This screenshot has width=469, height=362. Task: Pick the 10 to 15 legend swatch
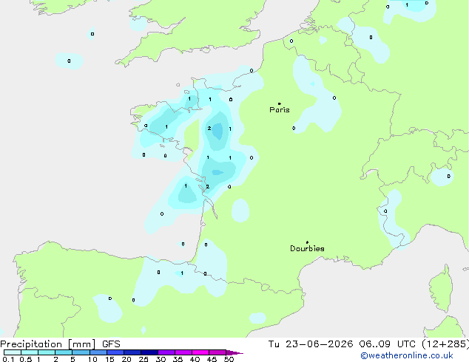[x=98, y=352]
